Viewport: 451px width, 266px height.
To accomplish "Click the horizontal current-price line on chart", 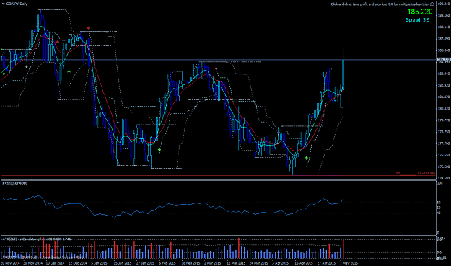I will (x=219, y=60).
